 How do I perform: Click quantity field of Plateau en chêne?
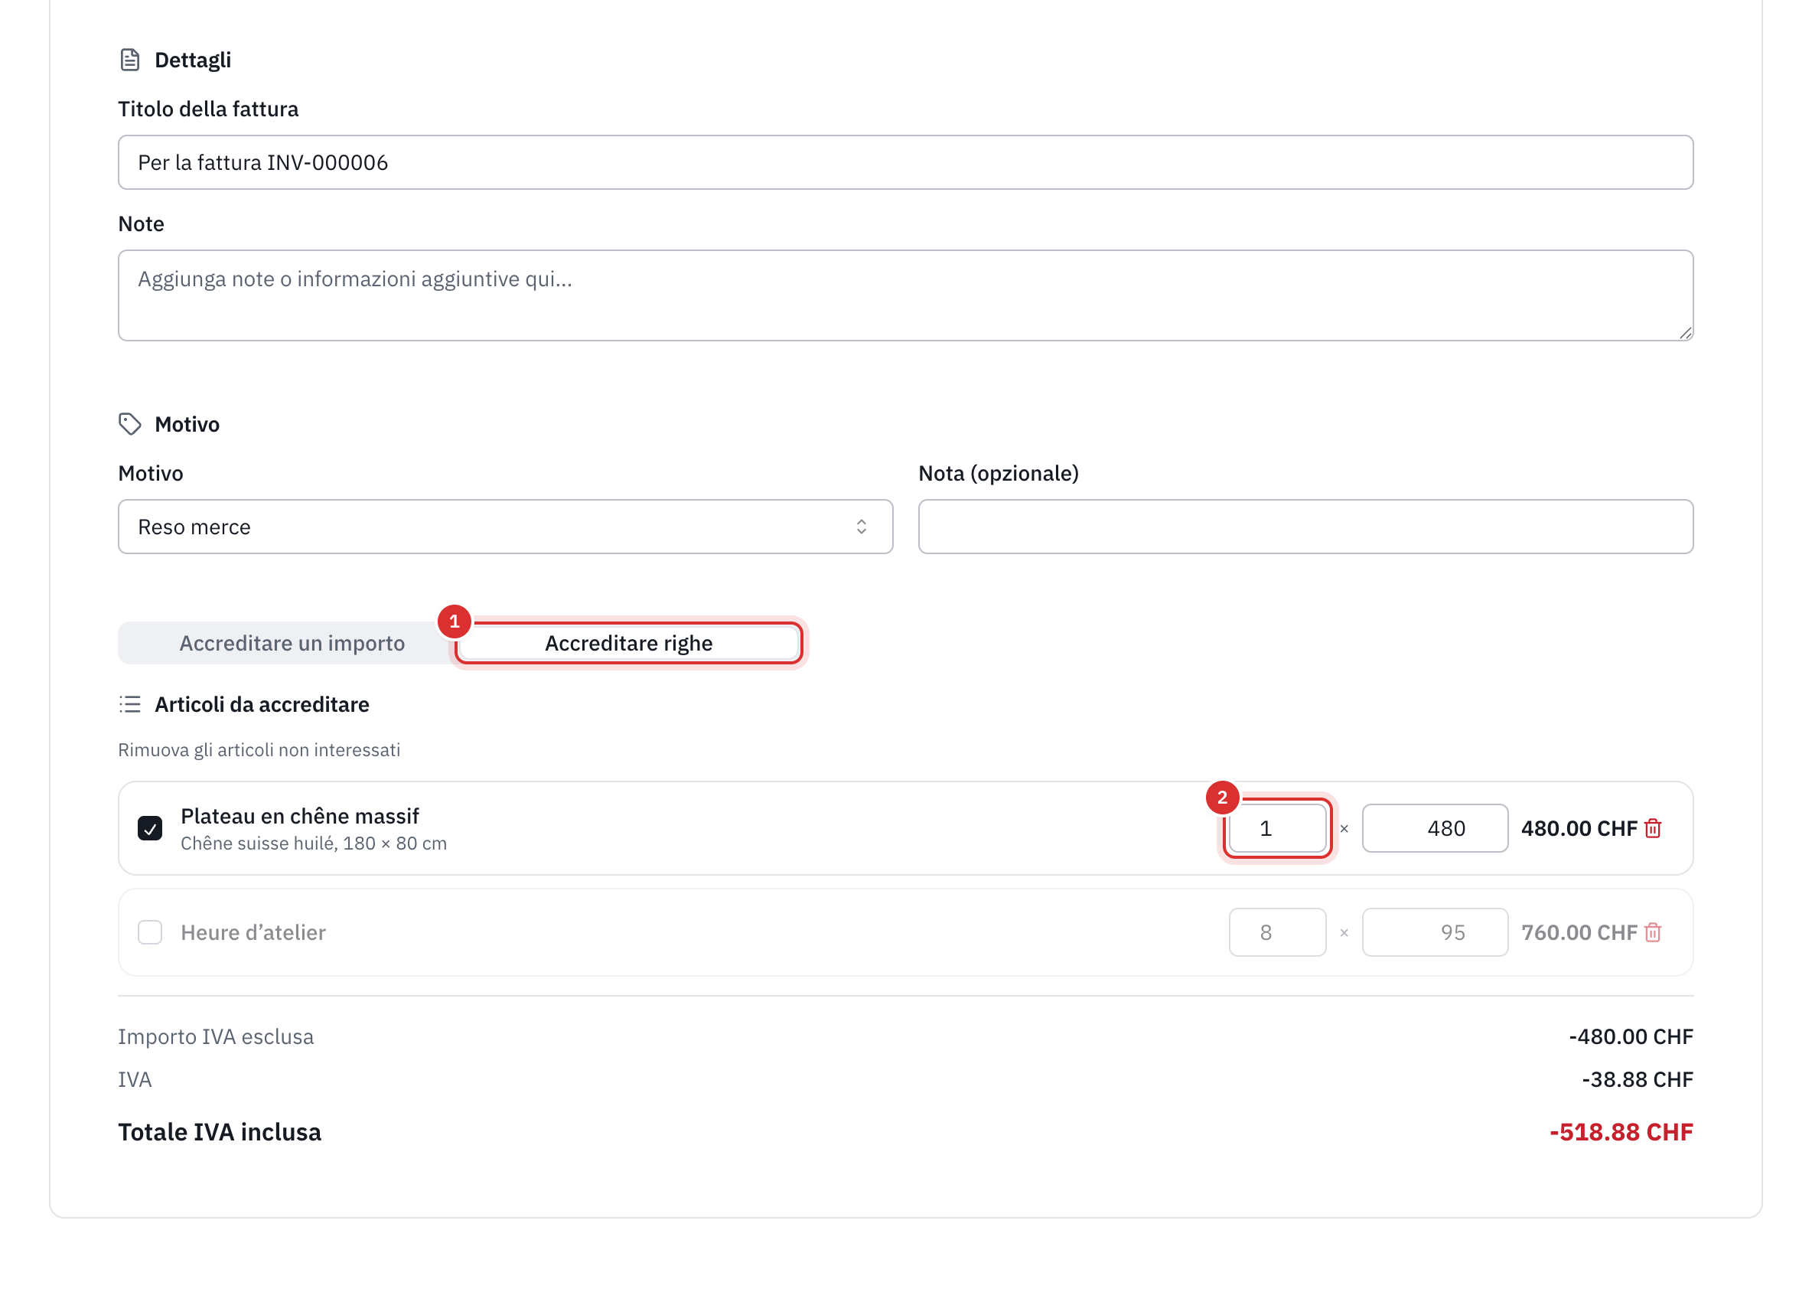point(1277,828)
